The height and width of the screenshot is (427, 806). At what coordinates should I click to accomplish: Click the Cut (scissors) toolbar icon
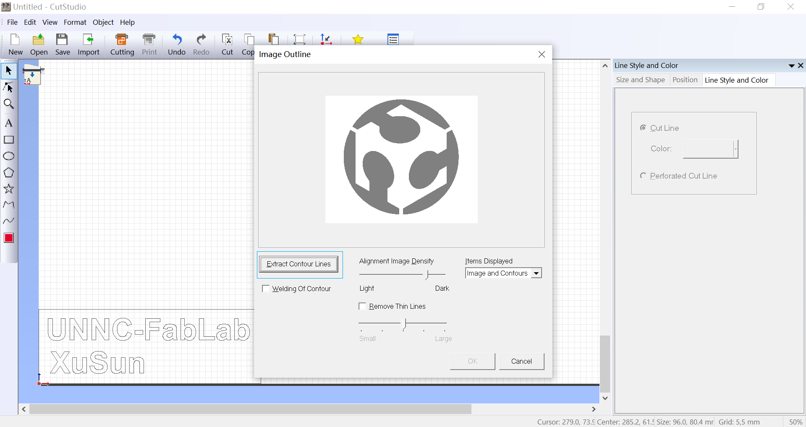click(227, 44)
